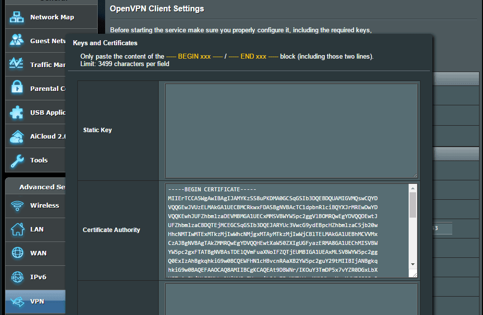Open the AiCloud 2.0 menu label
483x315 pixels.
pos(48,136)
